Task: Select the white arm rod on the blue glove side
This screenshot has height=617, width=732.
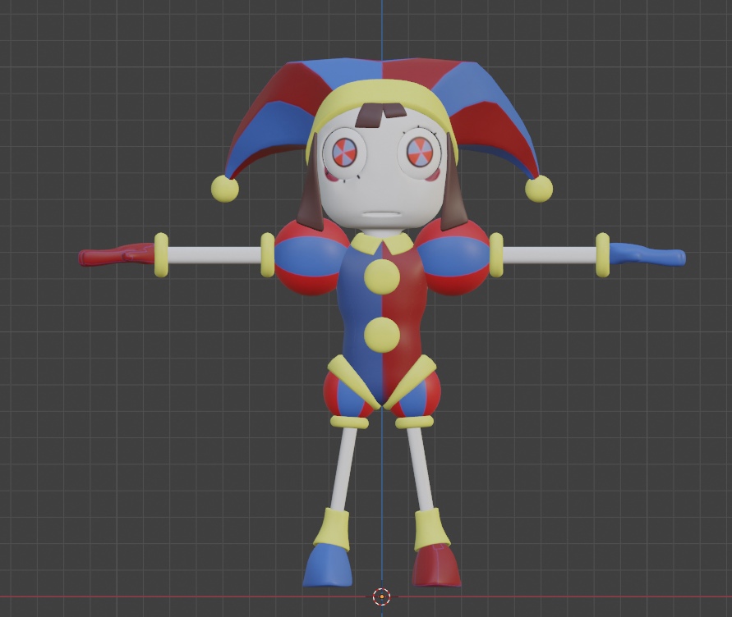Action: [550, 254]
